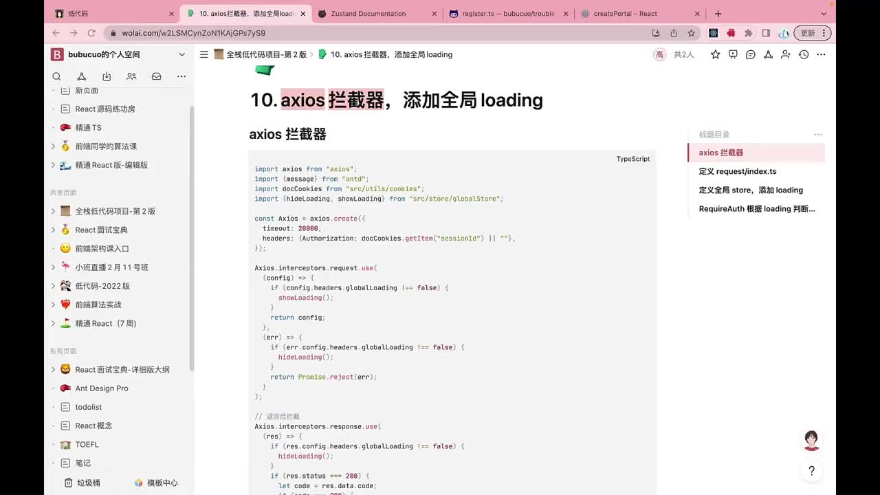Click the invite member icon
880x495 pixels.
(786, 54)
